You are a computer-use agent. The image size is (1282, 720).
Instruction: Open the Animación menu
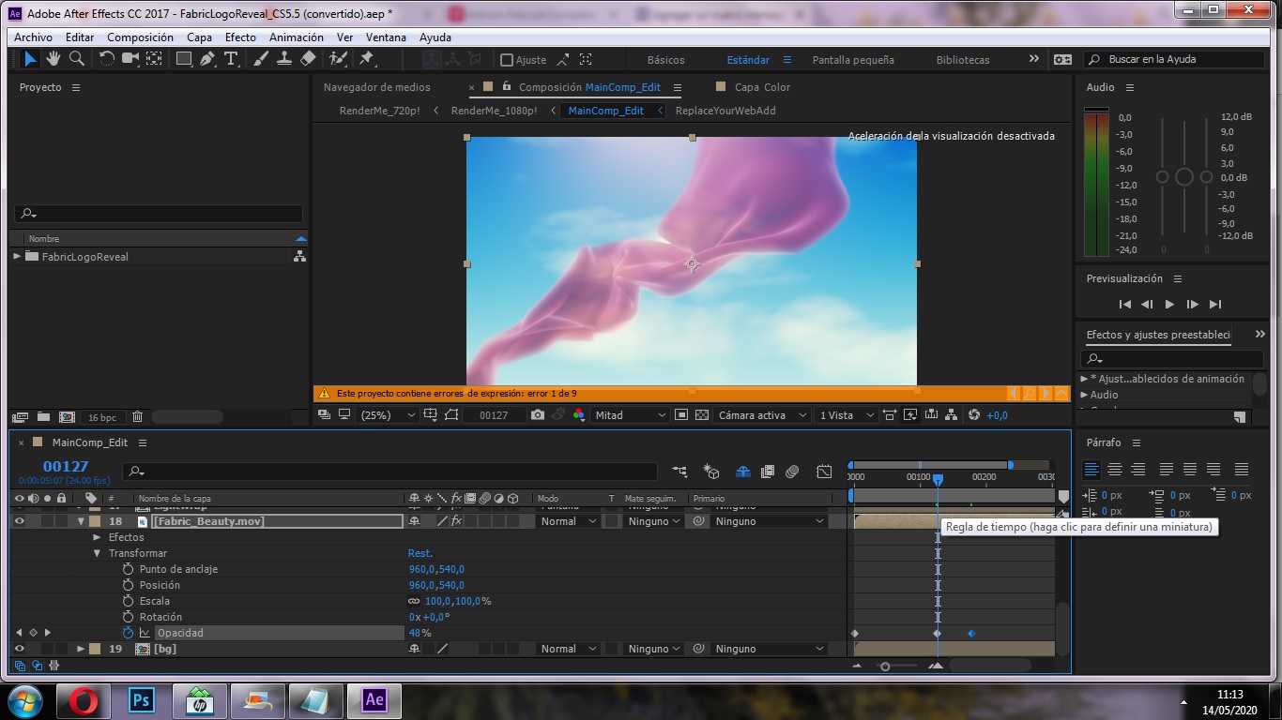296,37
